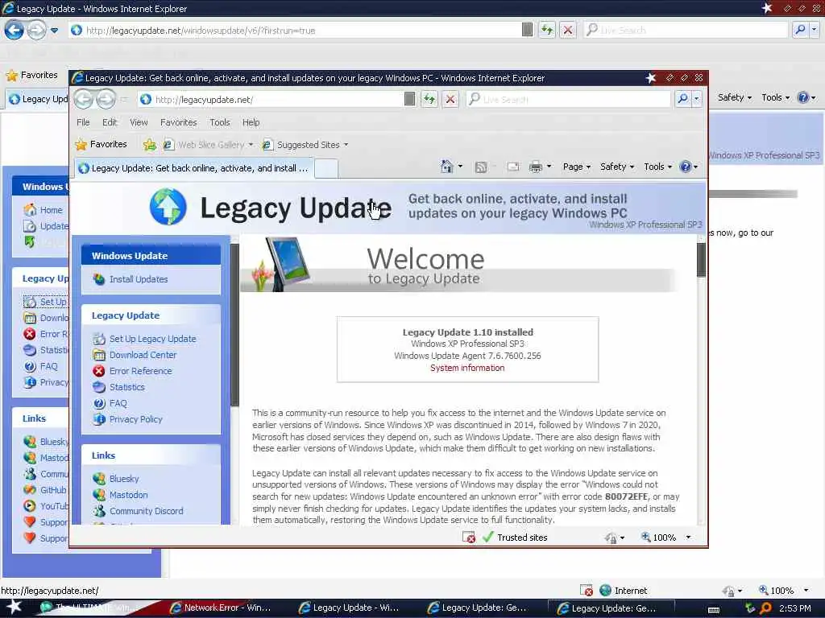Click the Feeds icon in the command bar

click(481, 167)
